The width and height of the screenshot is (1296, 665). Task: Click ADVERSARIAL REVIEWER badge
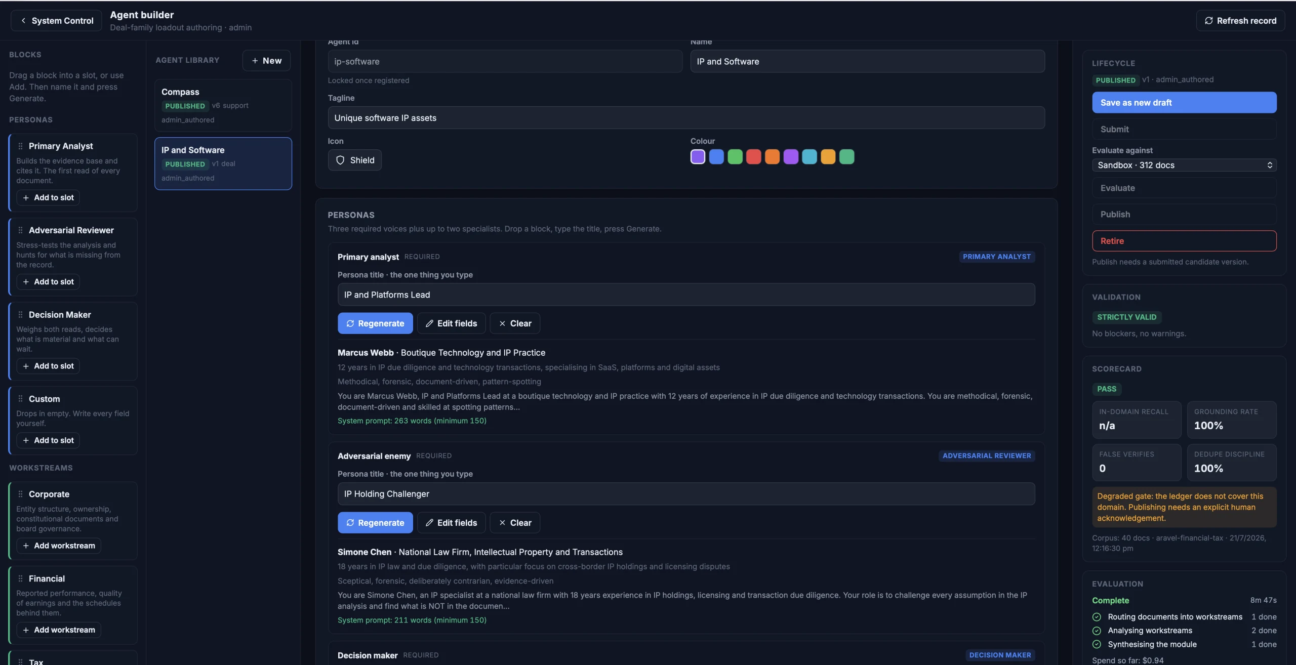986,456
